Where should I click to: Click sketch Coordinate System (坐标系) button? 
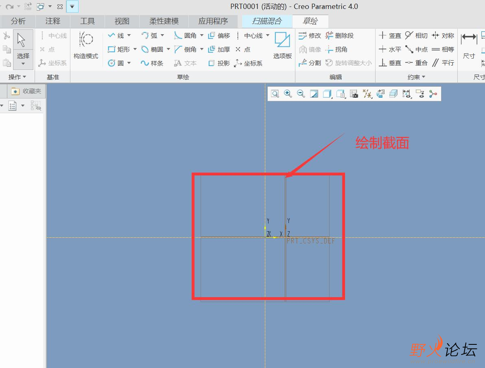248,63
